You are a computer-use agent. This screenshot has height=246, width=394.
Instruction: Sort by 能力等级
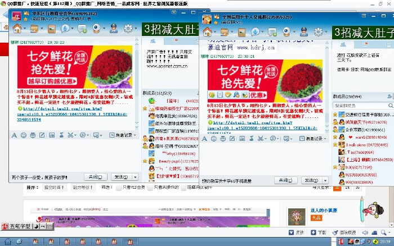point(83,188)
